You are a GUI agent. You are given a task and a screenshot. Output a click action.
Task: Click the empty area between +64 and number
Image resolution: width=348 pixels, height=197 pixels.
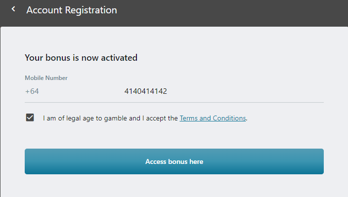82,91
